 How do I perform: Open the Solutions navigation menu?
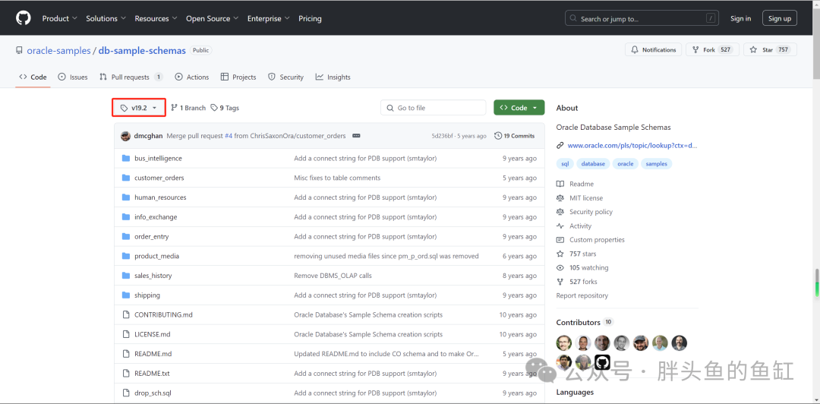(106, 18)
